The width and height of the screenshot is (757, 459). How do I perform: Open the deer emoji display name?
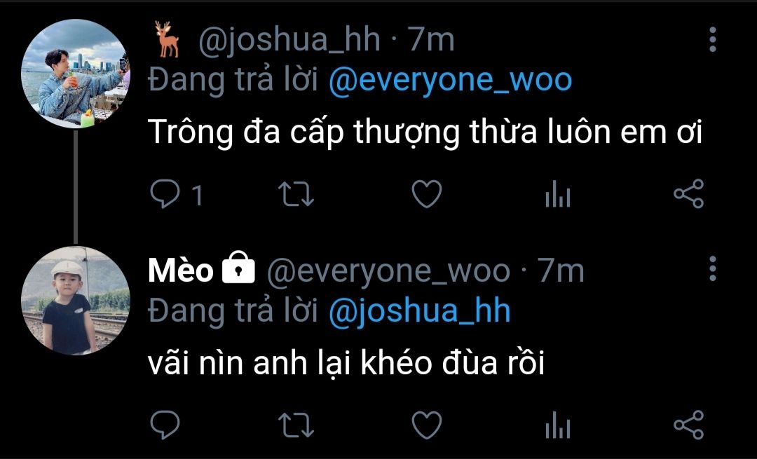click(x=167, y=39)
